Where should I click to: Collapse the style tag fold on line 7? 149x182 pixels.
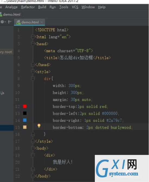coord(33,71)
